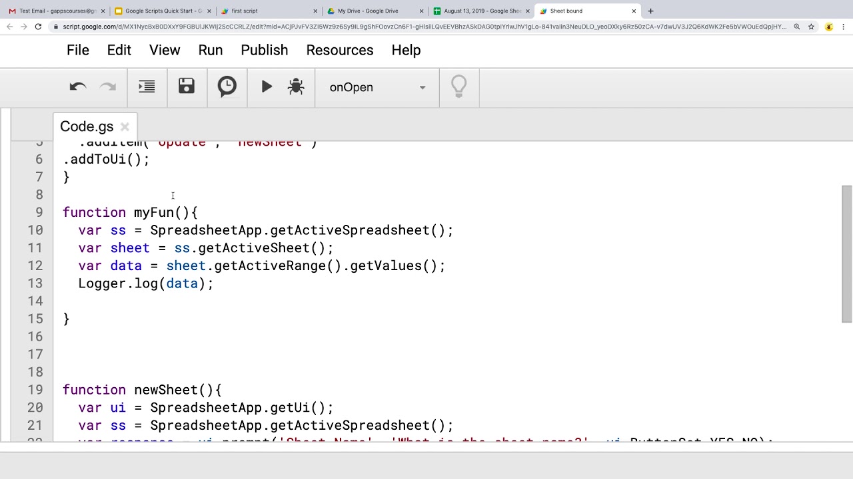Switch to first script browser tab

[269, 11]
